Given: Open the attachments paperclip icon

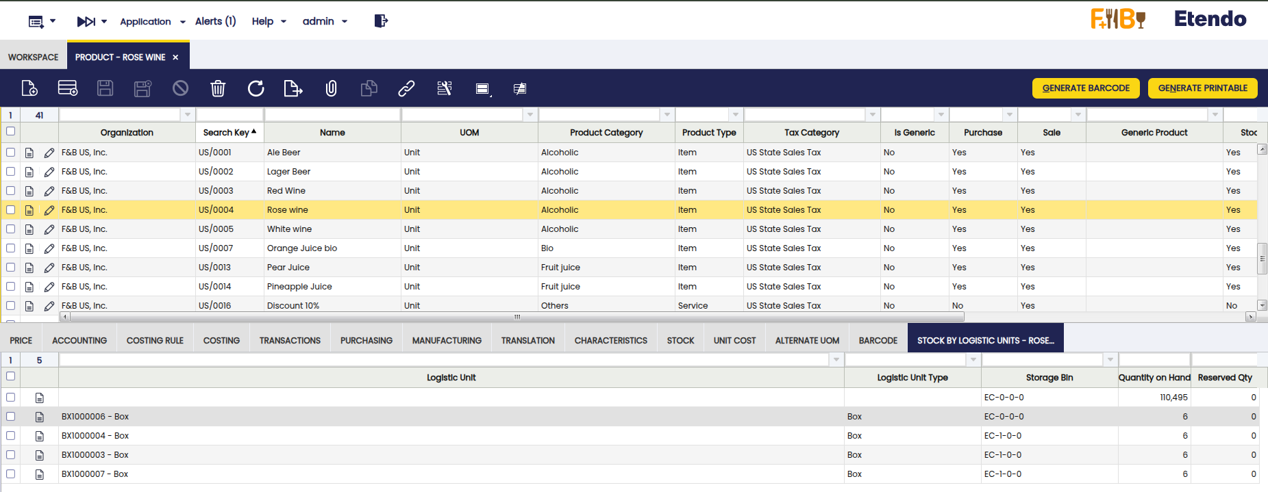Looking at the screenshot, I should [x=331, y=88].
